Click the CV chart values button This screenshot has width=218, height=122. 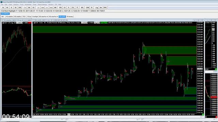tap(64, 7)
